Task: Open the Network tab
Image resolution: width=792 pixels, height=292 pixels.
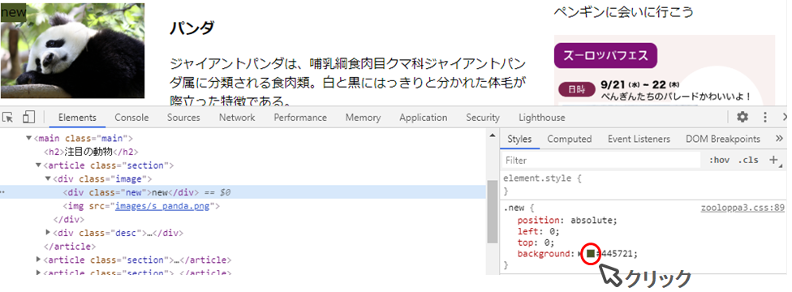Action: (x=237, y=117)
